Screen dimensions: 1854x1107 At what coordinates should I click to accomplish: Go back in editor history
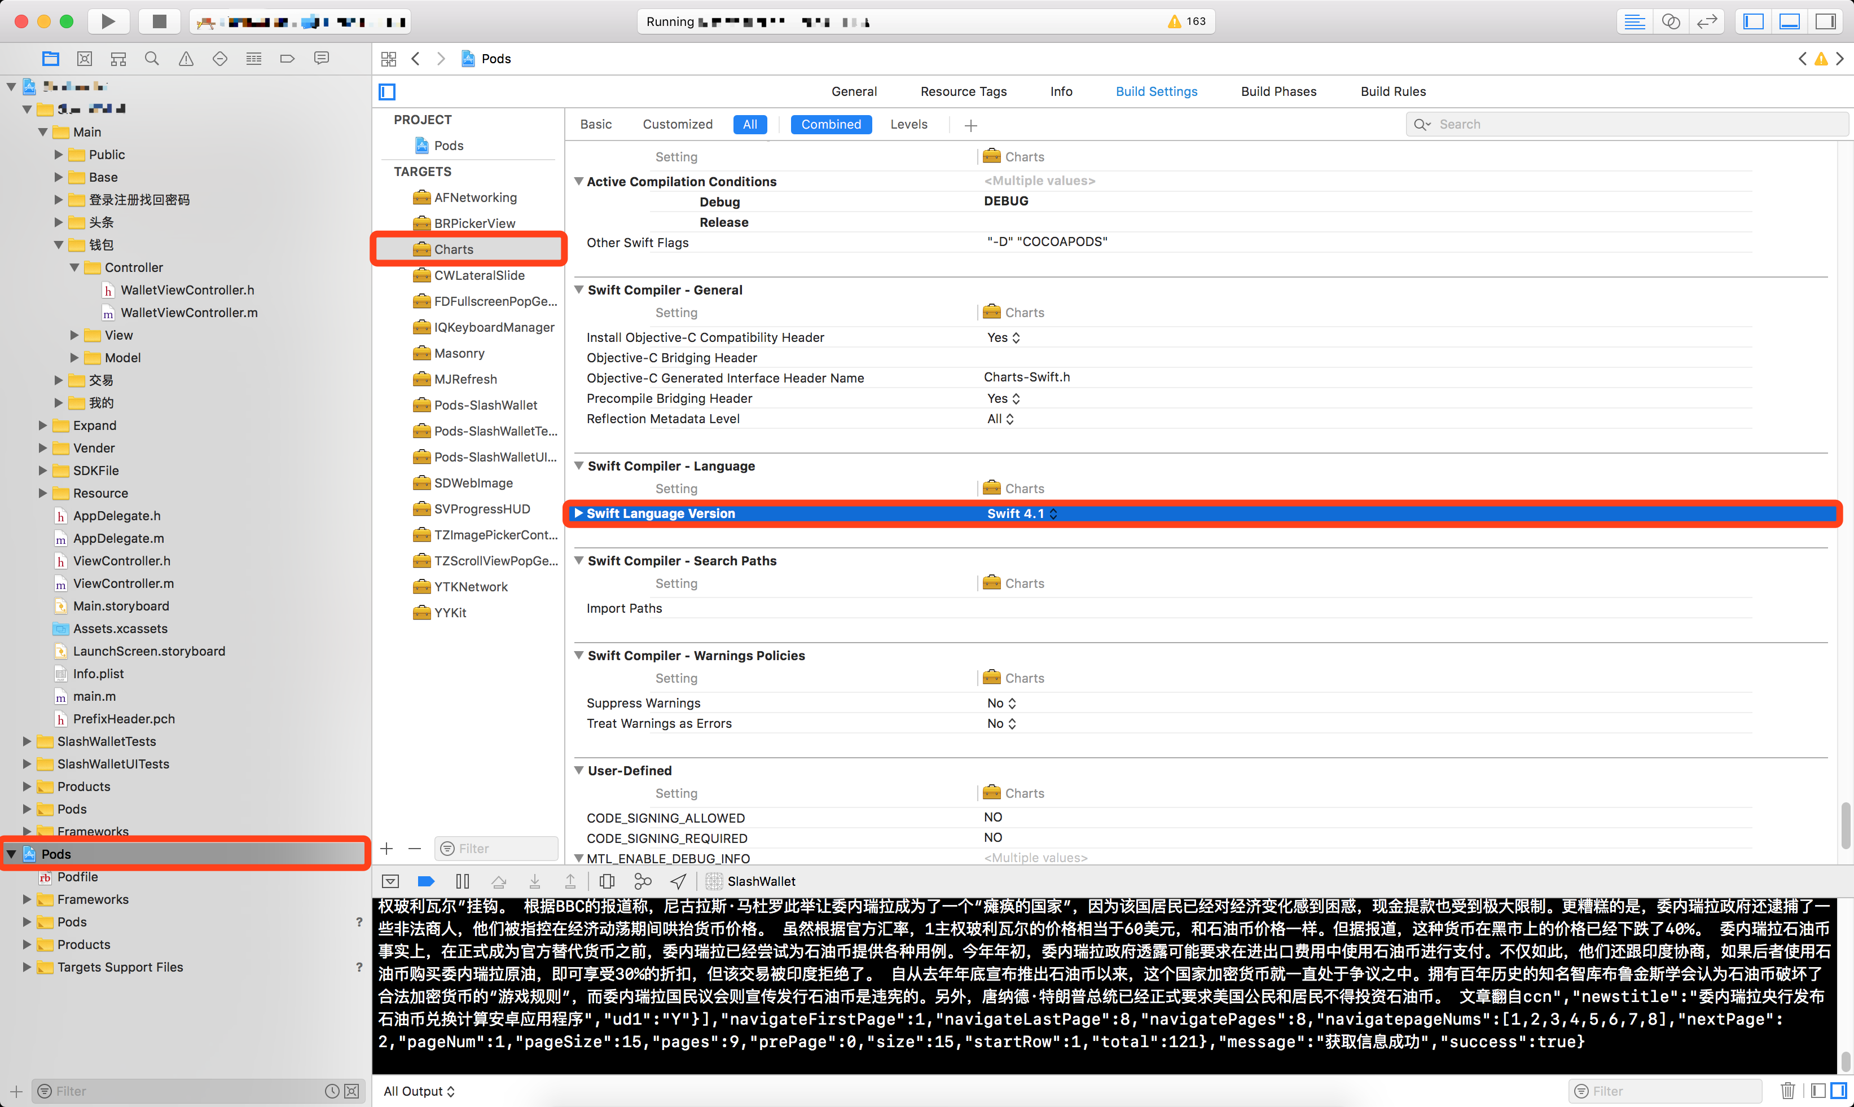click(x=415, y=59)
